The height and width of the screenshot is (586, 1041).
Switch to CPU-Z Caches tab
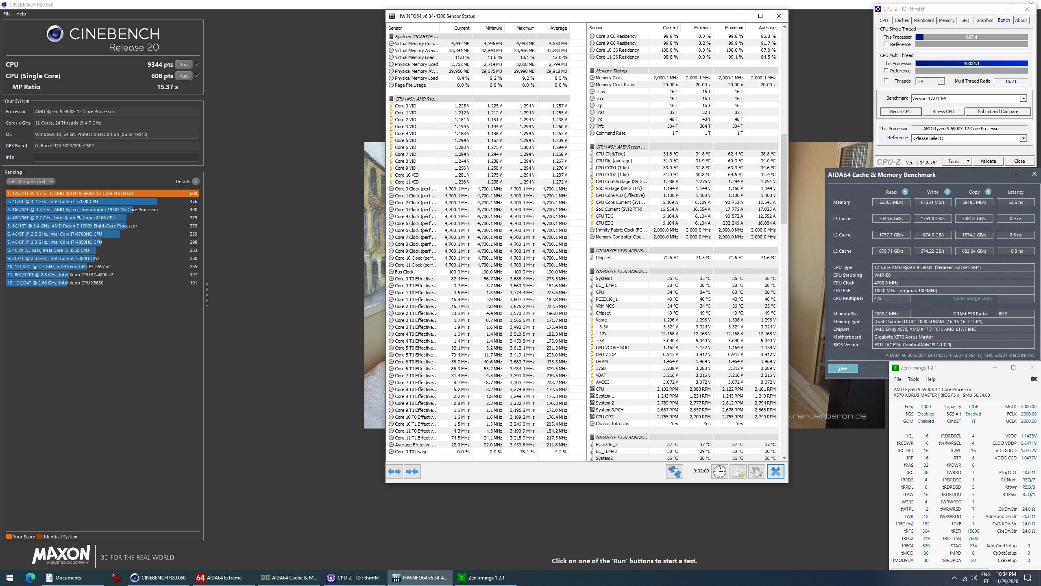pyautogui.click(x=902, y=20)
